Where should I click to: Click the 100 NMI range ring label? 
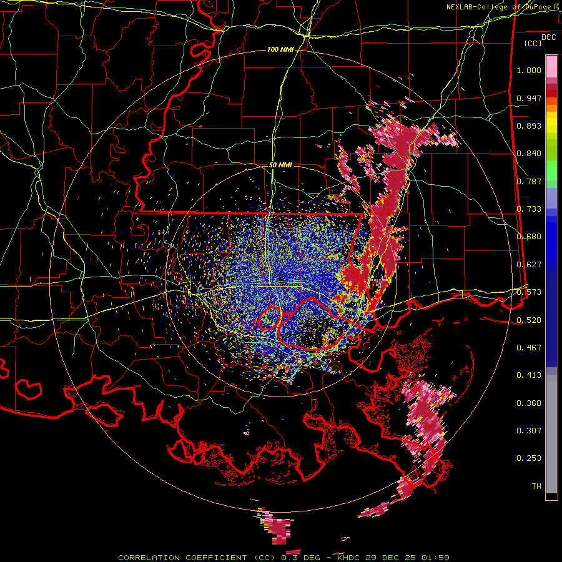coord(280,49)
